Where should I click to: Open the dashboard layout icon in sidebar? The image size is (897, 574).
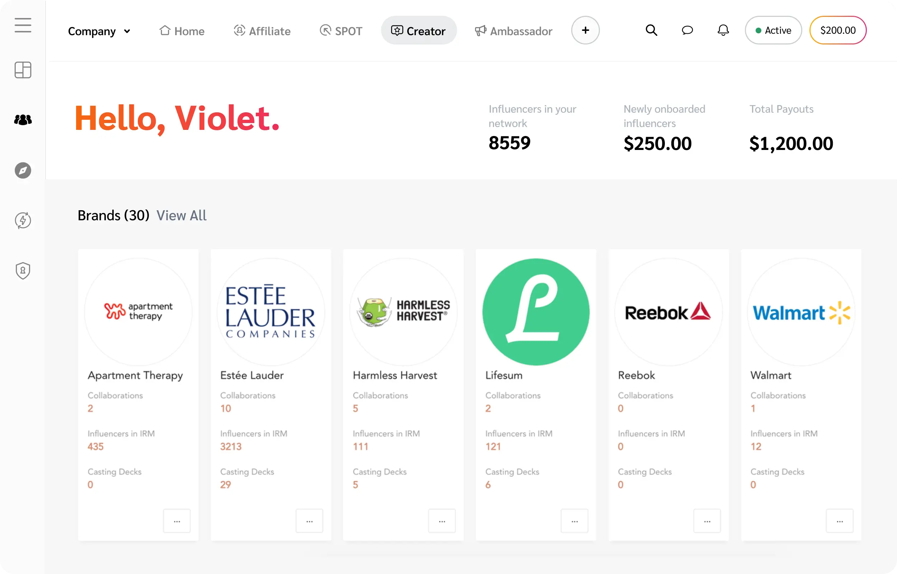click(x=23, y=70)
